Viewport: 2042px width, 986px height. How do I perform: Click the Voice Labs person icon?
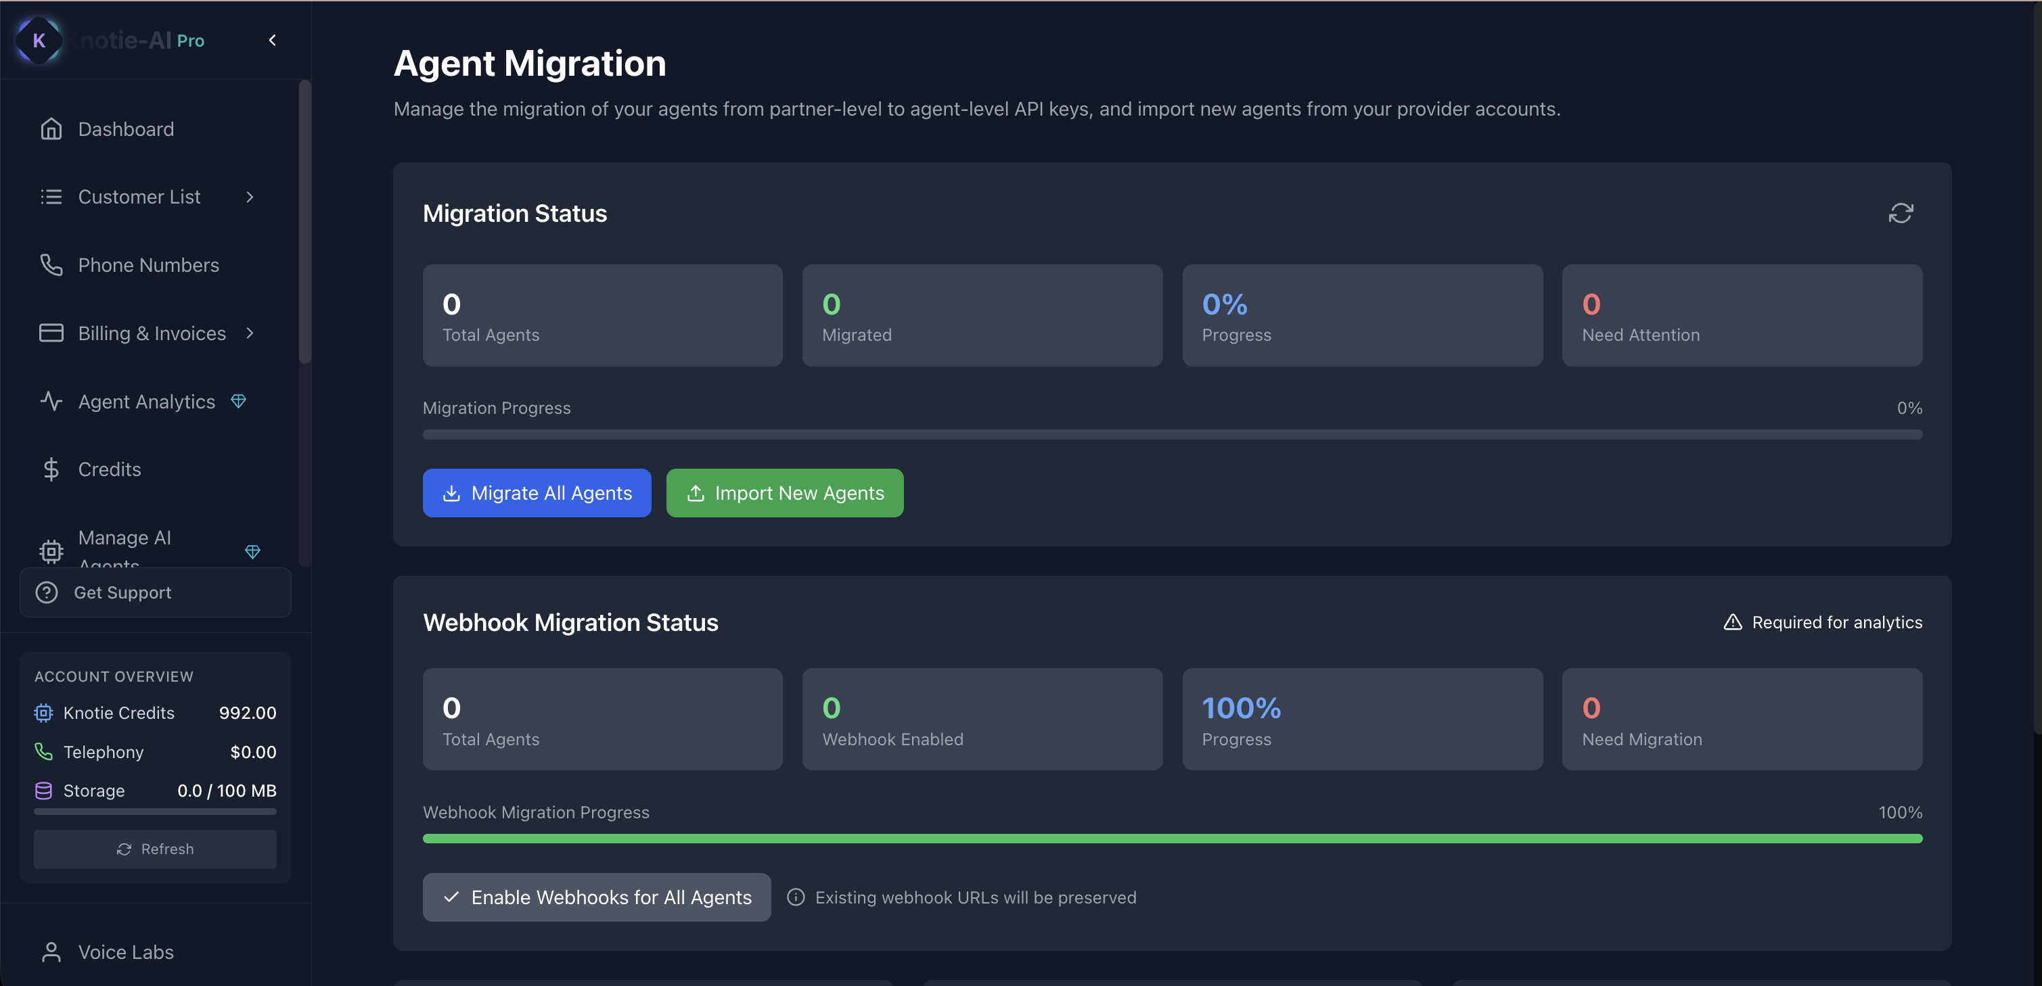tap(51, 951)
